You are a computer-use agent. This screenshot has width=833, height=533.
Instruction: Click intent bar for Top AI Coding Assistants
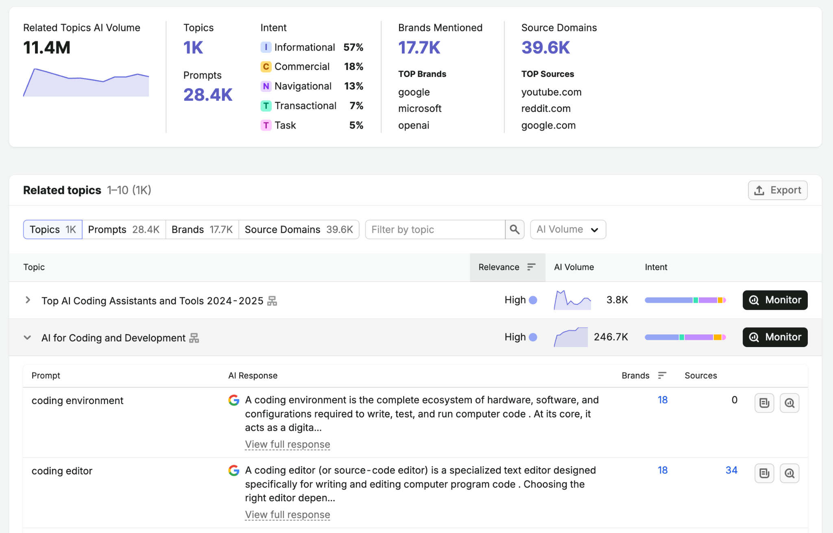coord(685,300)
